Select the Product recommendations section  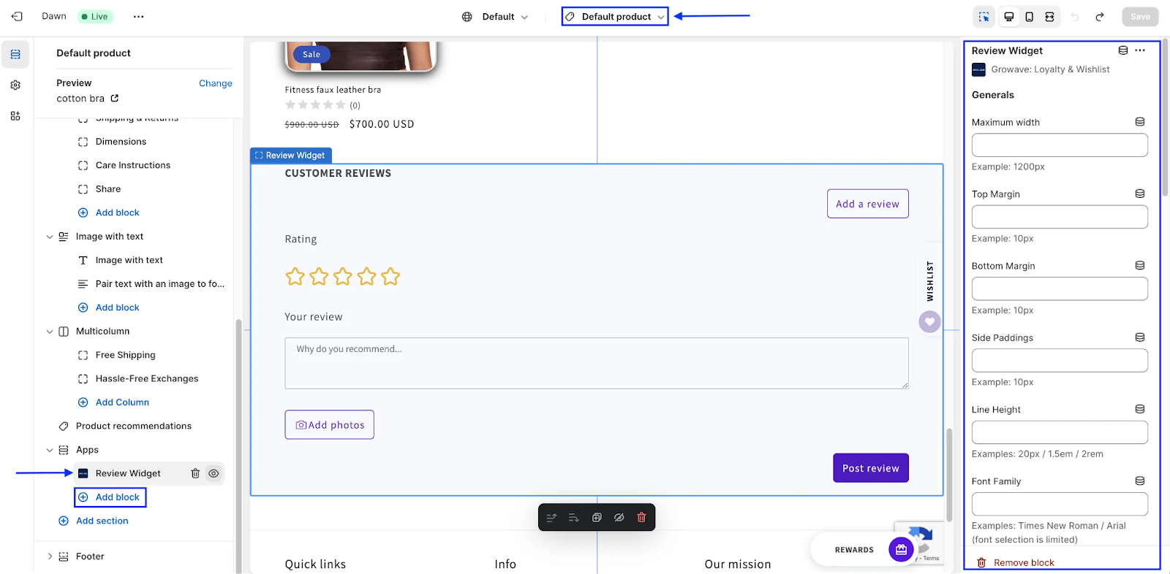(x=134, y=426)
